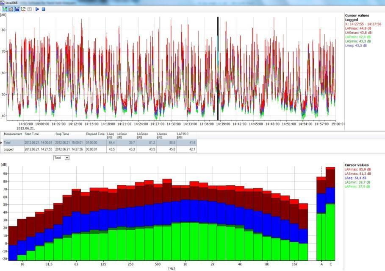Start playback with the blue play button

tap(37, 9)
